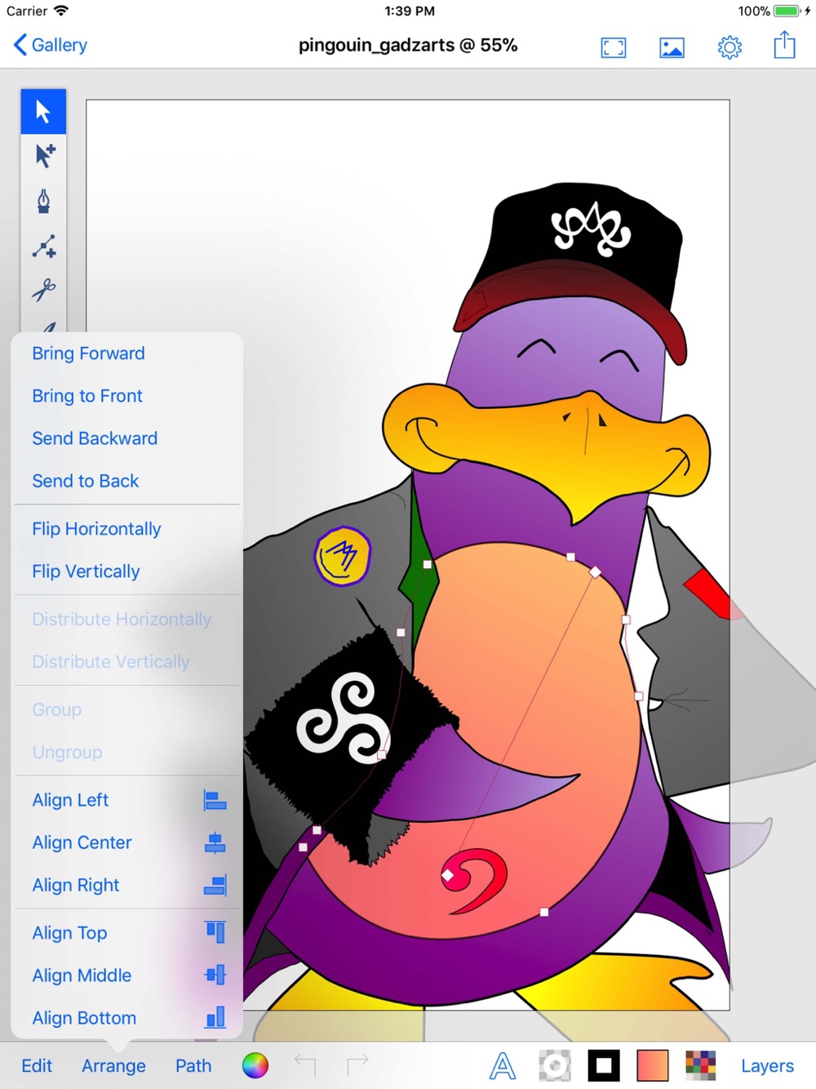Open the Path menu
The height and width of the screenshot is (1089, 816).
[193, 1066]
